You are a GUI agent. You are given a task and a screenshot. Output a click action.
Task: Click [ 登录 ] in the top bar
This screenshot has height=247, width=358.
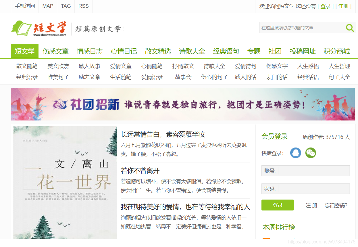(326, 6)
